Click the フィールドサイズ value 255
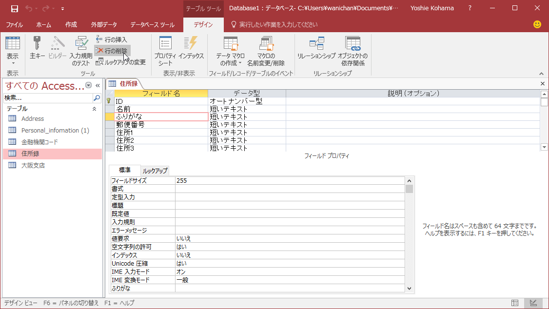This screenshot has height=309, width=549. (x=290, y=180)
